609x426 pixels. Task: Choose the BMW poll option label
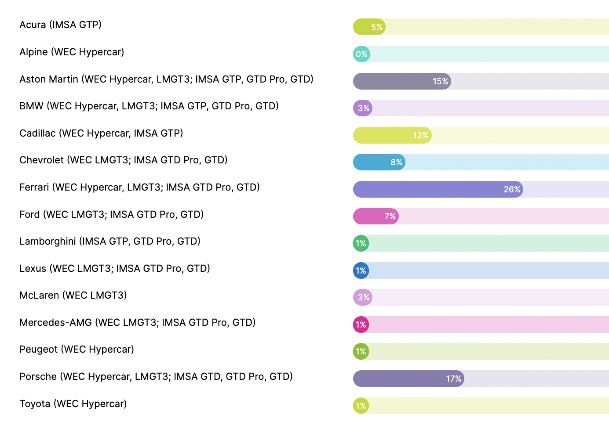click(x=149, y=106)
